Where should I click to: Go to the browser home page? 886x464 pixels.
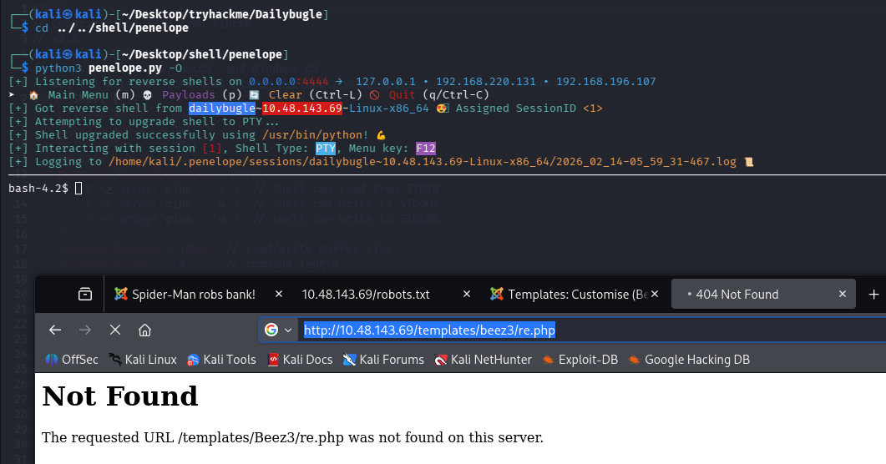point(144,330)
